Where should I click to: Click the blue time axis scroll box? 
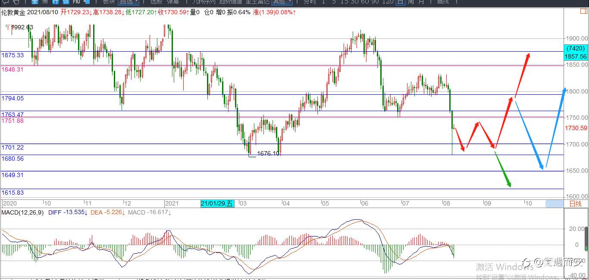(554, 204)
